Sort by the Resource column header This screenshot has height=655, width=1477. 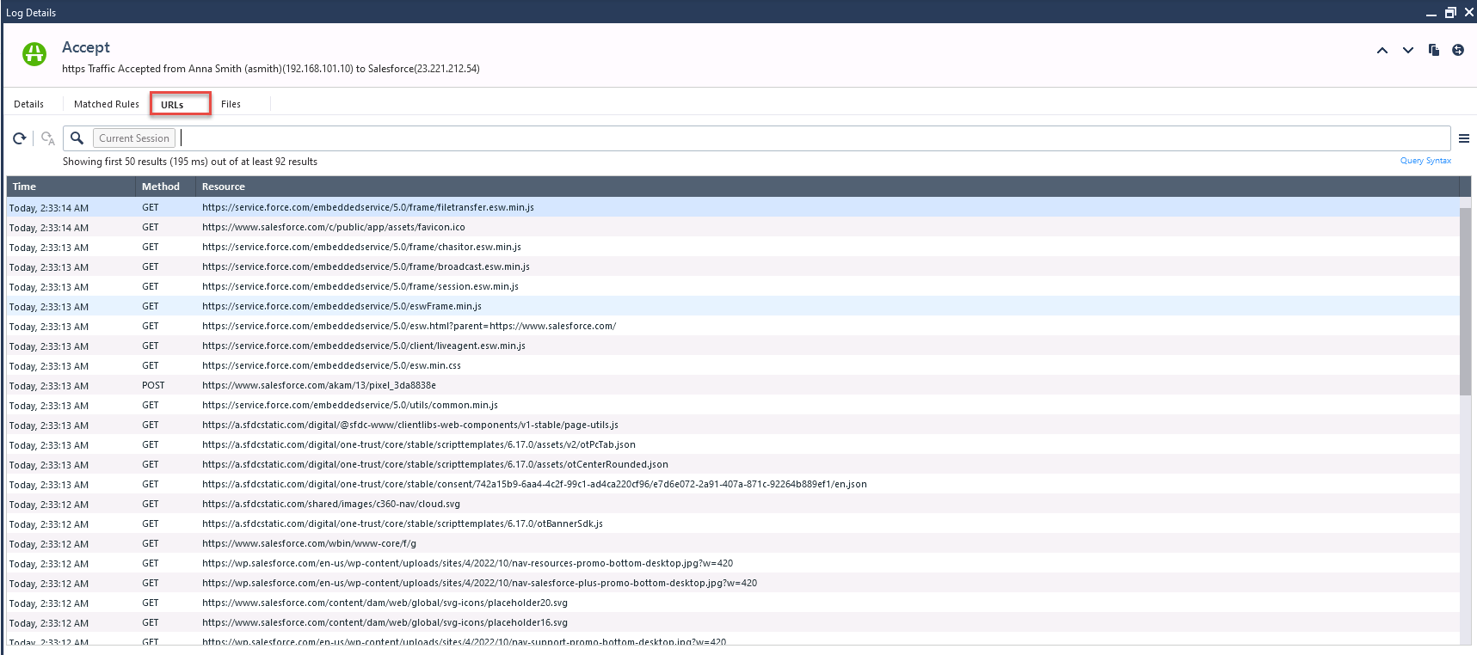(828, 187)
